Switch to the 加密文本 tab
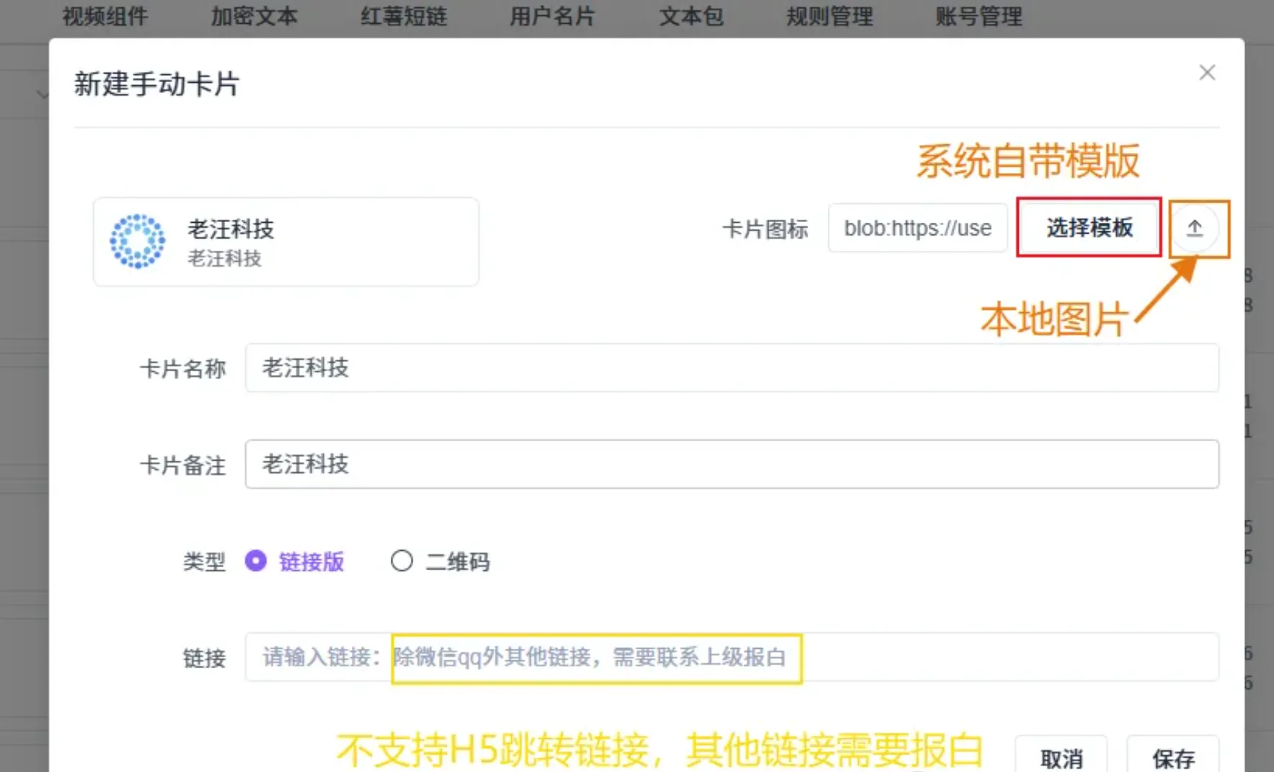Image resolution: width=1274 pixels, height=772 pixels. coord(254,16)
